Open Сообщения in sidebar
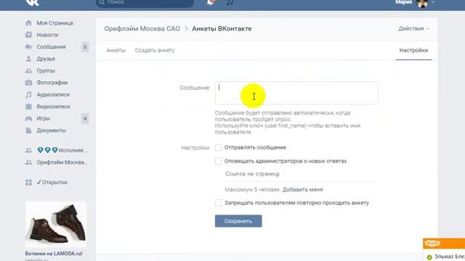 [x=51, y=46]
